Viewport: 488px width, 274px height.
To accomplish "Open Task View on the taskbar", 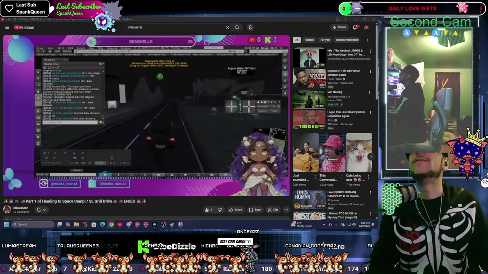I will tap(59, 225).
